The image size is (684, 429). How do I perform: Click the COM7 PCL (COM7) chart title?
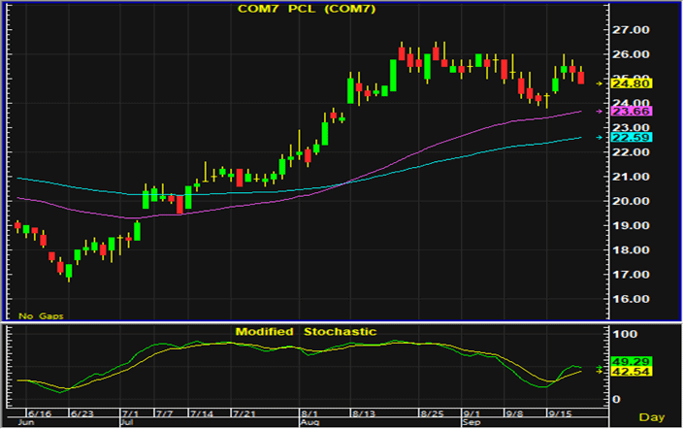306,9
